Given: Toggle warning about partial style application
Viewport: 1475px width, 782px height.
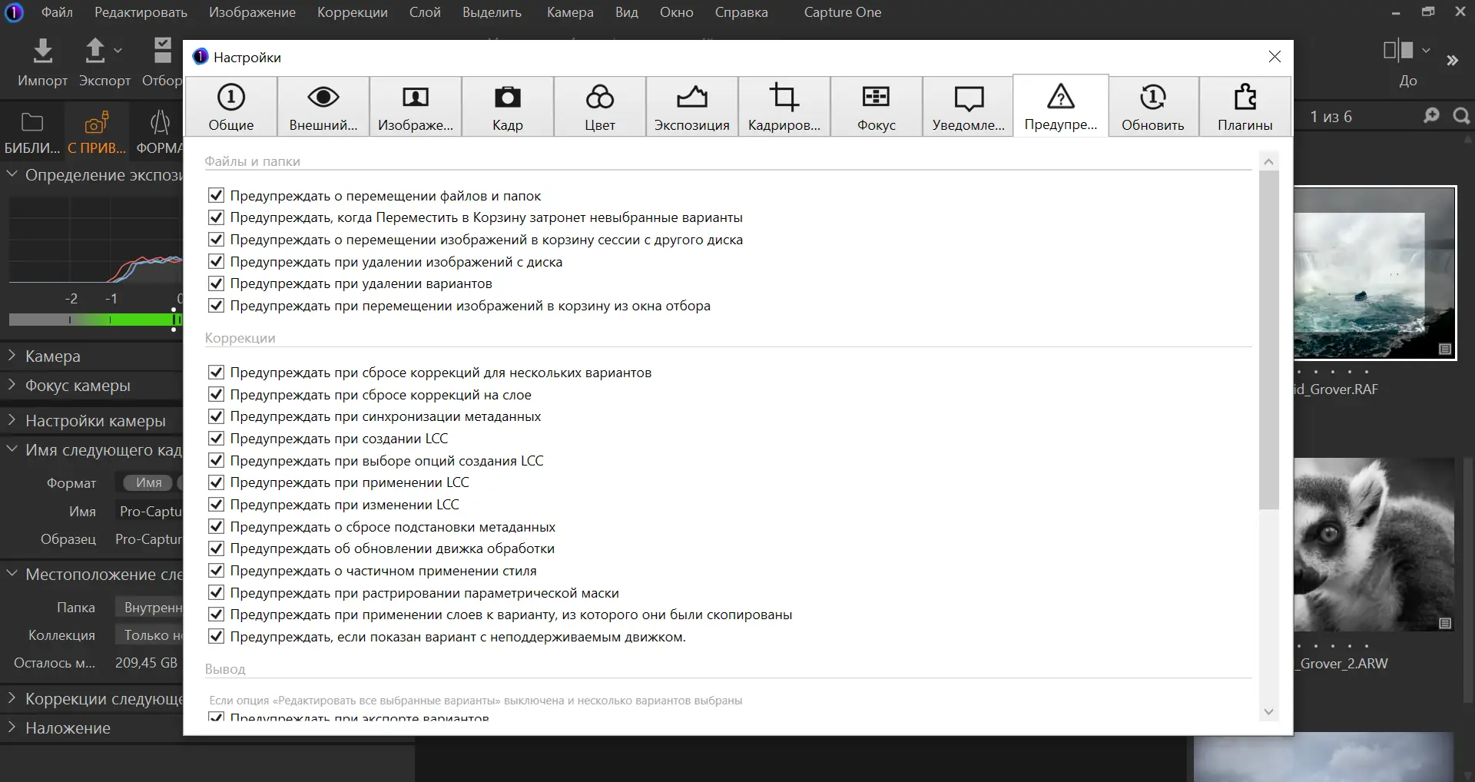Looking at the screenshot, I should click(x=217, y=571).
